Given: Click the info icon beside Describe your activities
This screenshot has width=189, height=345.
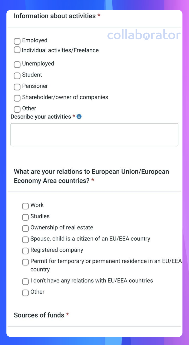Looking at the screenshot, I should 79,117.
